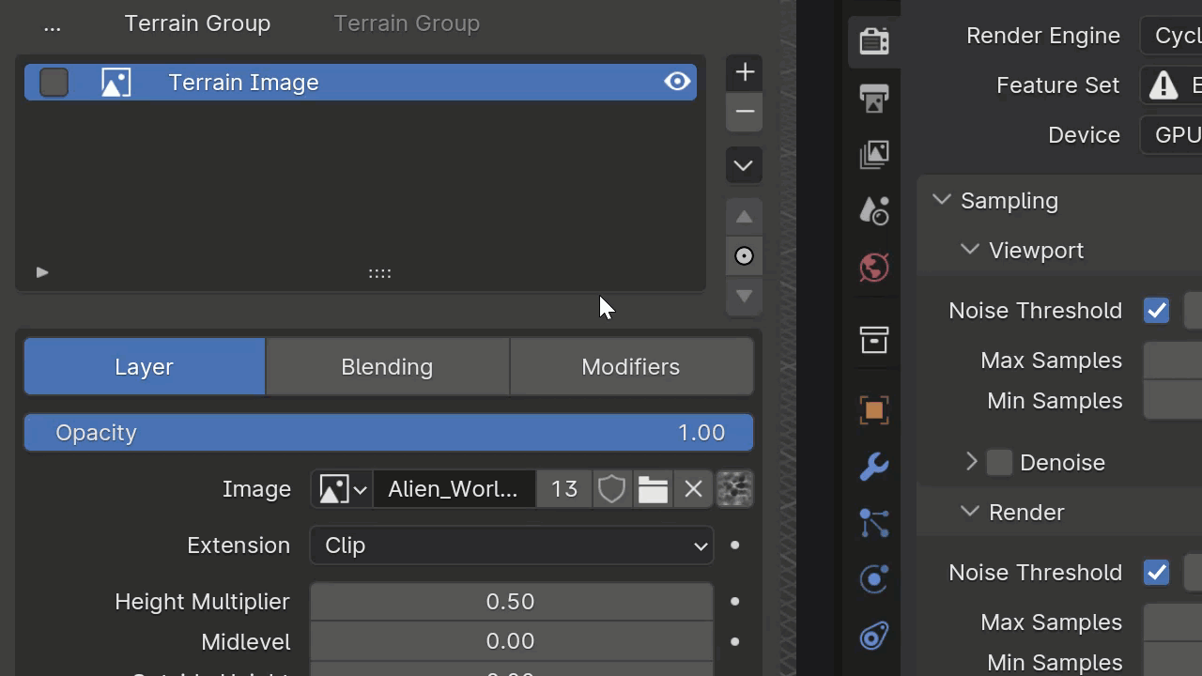This screenshot has width=1202, height=676.
Task: Open the Render properties tab icon
Action: click(874, 41)
